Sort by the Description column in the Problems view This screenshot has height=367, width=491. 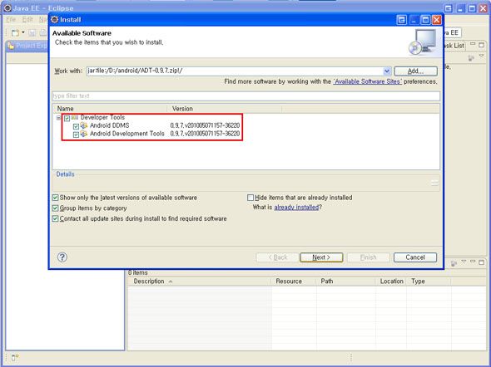tap(199, 281)
